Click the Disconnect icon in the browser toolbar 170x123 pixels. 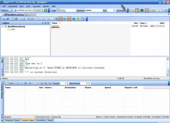(4, 19)
